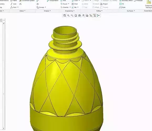Expand the Round dropdown arrow
The image size is (152, 131).
(x=69, y=4)
